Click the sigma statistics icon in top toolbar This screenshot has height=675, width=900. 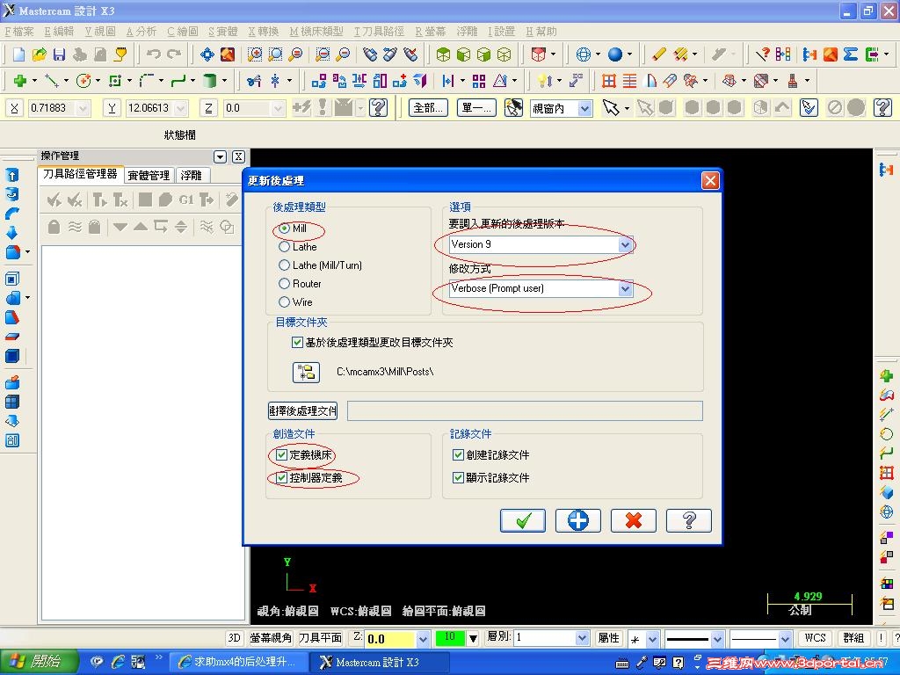(x=851, y=54)
